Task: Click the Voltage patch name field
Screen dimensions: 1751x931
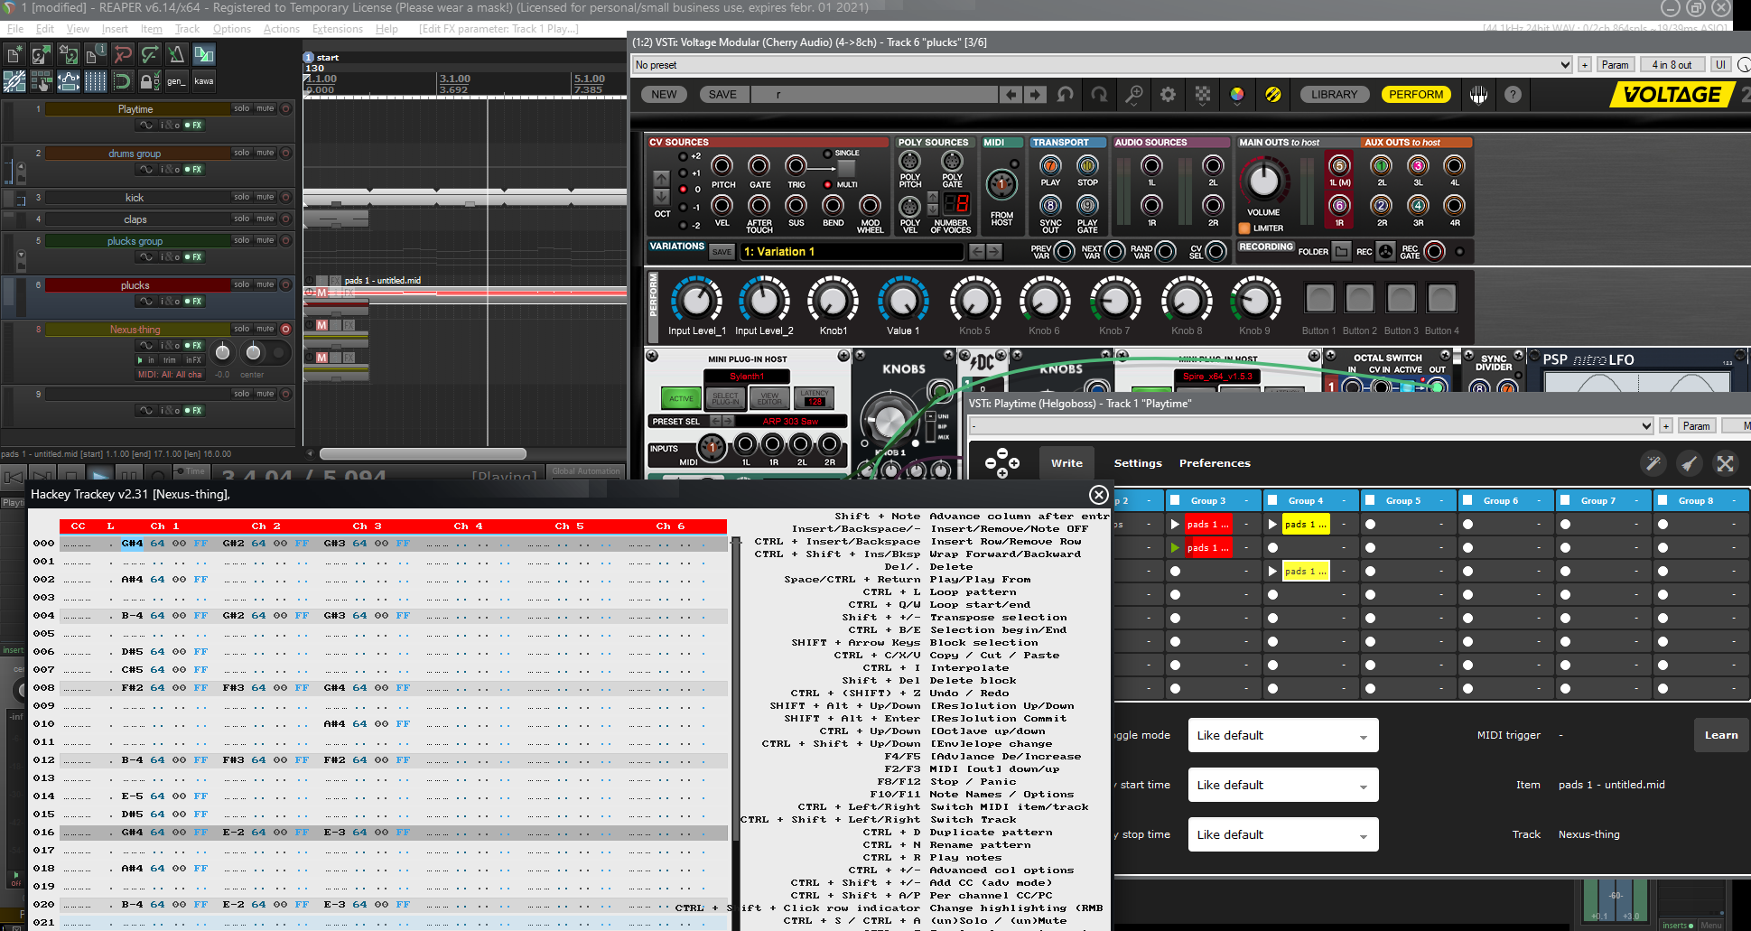Action: coord(874,95)
